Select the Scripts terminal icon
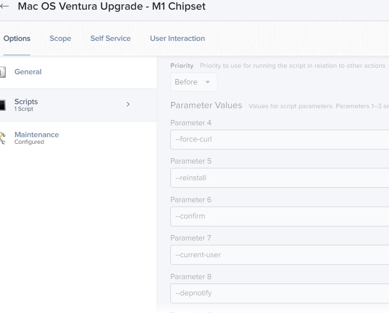 click(x=3, y=105)
